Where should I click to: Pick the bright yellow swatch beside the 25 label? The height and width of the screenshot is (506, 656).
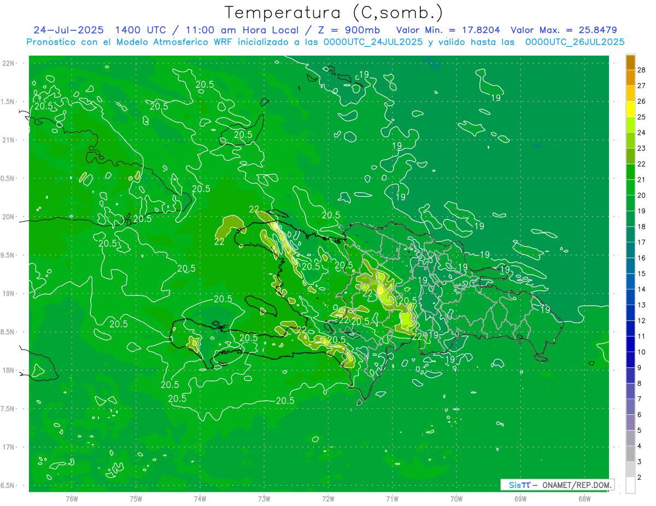630,109
